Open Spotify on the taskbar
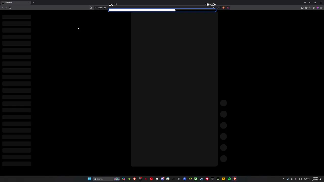The height and width of the screenshot is (182, 324). click(229, 179)
